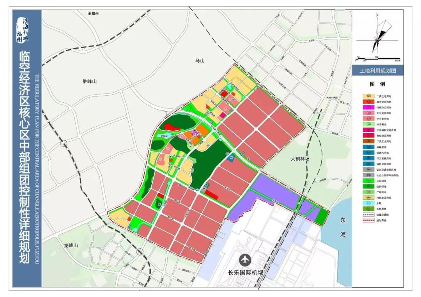Click the 供电用地 legend label

pyautogui.click(x=381, y=147)
